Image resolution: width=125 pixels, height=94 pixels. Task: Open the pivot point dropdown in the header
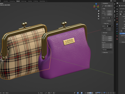[x=46, y=93]
